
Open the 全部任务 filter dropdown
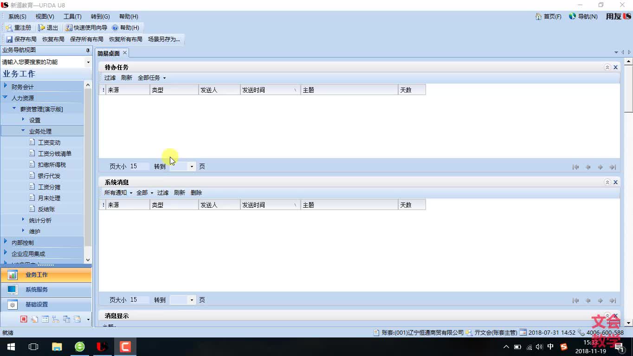click(151, 77)
